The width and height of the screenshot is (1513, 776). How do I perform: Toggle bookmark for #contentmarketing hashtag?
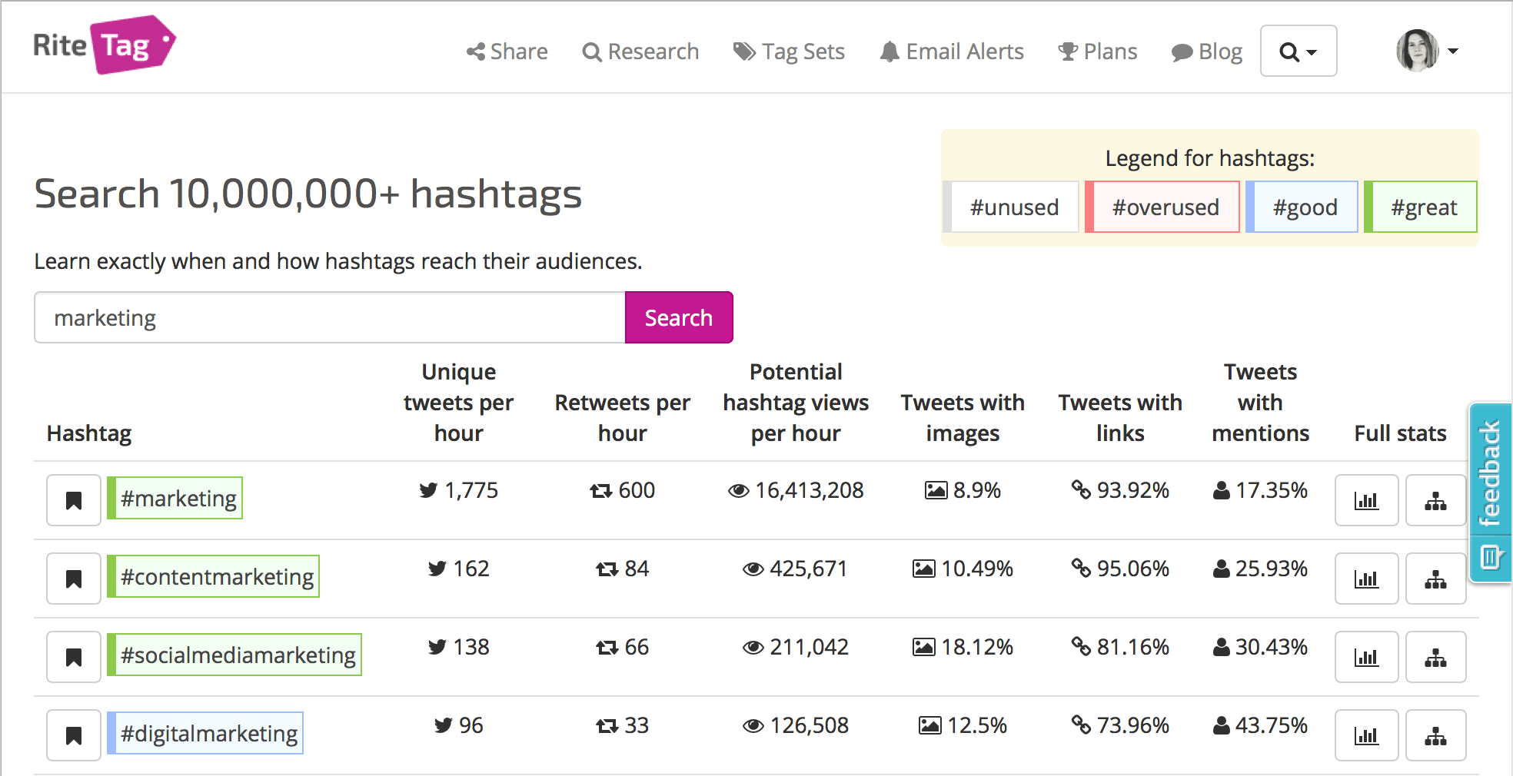click(x=74, y=579)
